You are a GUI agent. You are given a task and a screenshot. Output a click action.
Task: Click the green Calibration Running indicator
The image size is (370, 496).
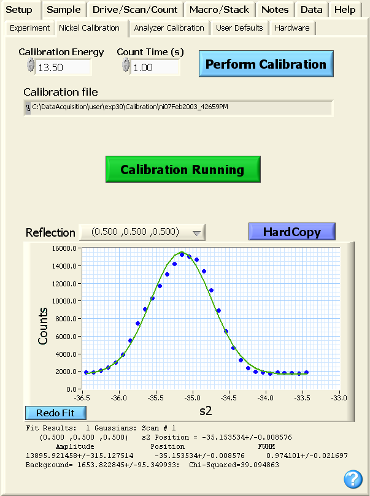[183, 170]
